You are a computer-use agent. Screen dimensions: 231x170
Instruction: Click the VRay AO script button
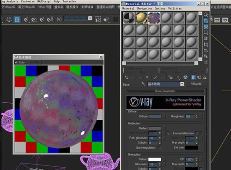click(27, 7)
